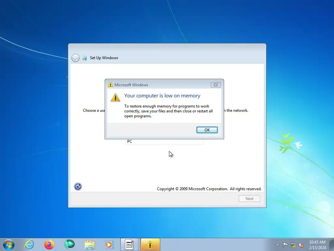Viewport: 334px width, 251px height.
Task: Switch to the setup program taskbar button
Action: point(129,244)
